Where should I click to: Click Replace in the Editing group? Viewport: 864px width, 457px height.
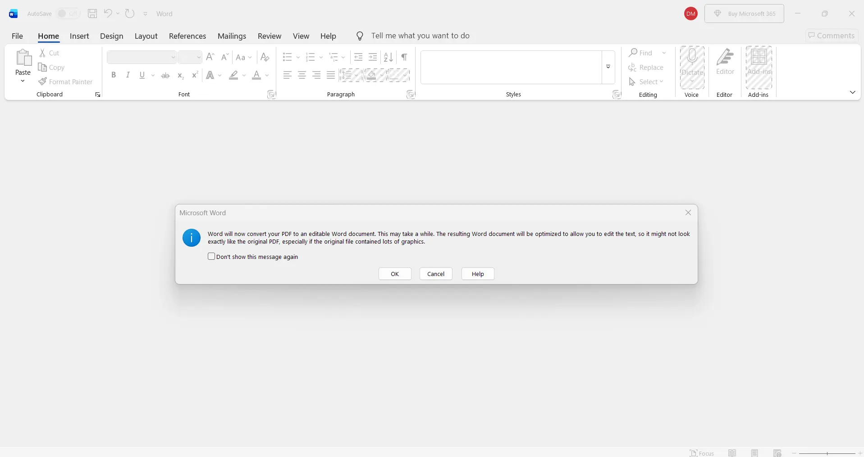tap(646, 68)
